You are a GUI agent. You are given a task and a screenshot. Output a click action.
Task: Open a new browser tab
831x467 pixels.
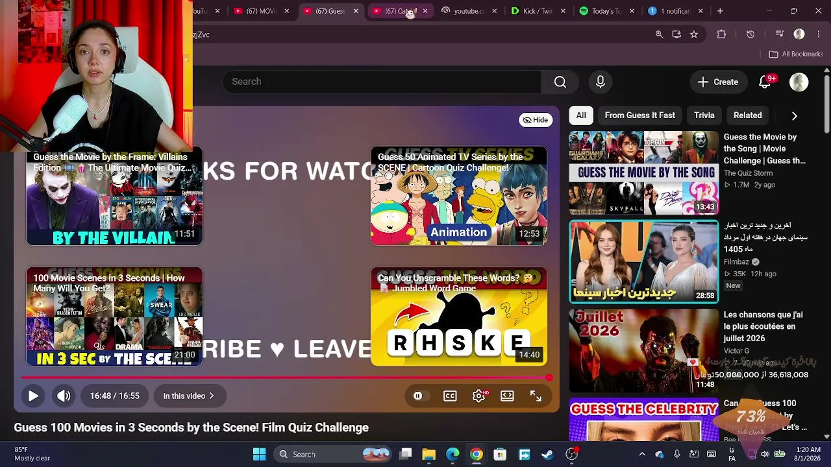pyautogui.click(x=720, y=11)
